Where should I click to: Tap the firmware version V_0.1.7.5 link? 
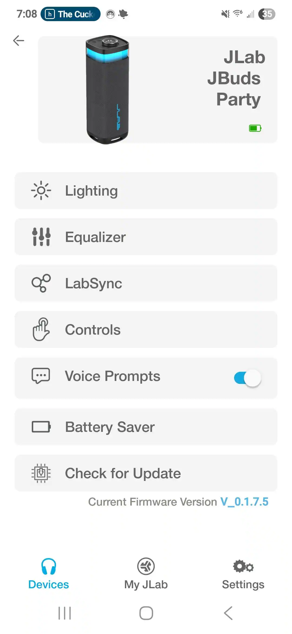coord(244,502)
